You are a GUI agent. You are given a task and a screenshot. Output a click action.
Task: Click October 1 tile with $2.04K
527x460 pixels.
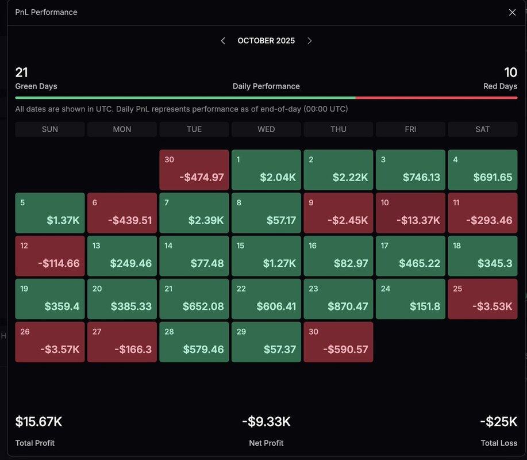pyautogui.click(x=266, y=170)
